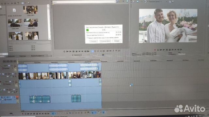Expand the editing tool dropdown arrow on the timeline toolbar
Image resolution: width=209 pixels, height=117 pixels.
55,113
